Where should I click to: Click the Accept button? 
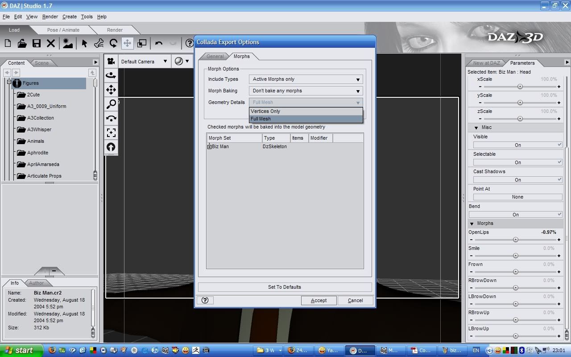pyautogui.click(x=319, y=300)
